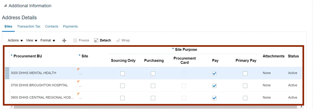
Task: Click the plus icon to add a site row
Action: pyautogui.click(x=64, y=40)
